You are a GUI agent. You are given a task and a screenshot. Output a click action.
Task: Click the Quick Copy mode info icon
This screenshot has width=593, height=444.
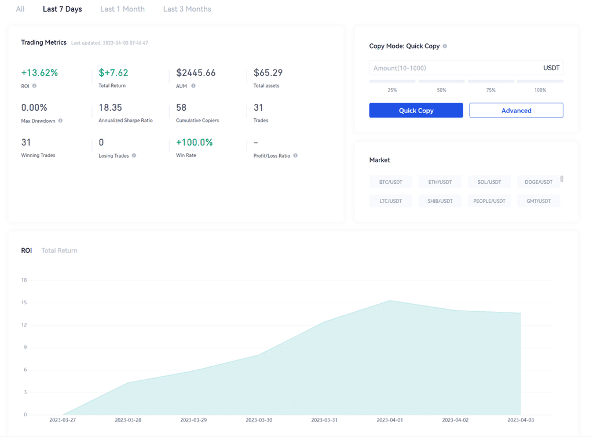(x=445, y=46)
